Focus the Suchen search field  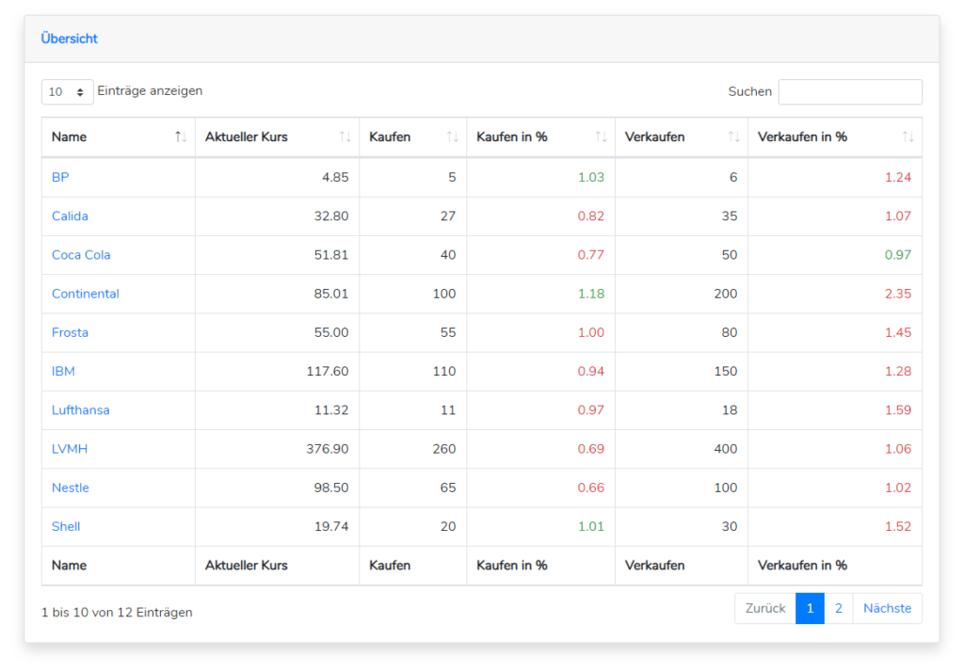click(850, 91)
